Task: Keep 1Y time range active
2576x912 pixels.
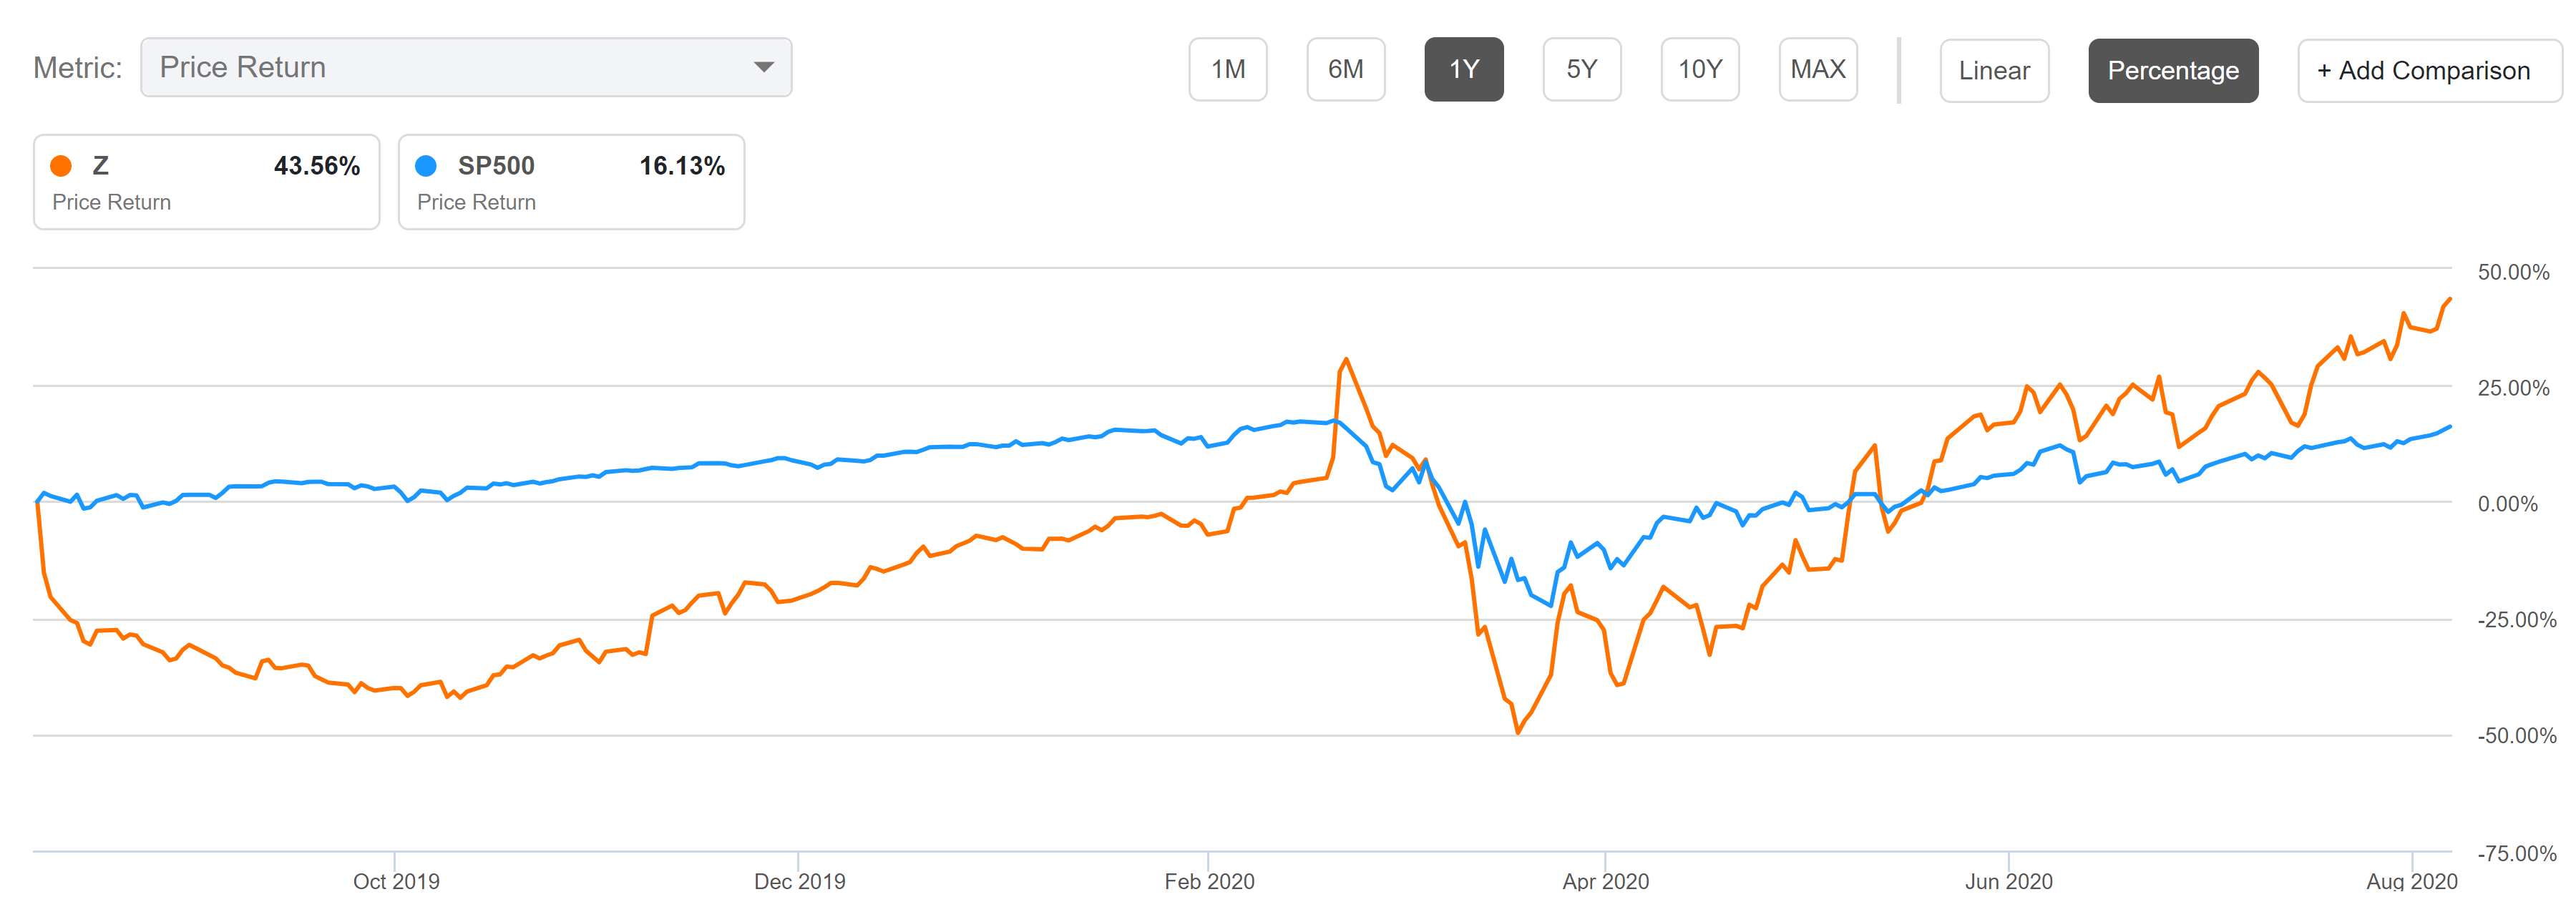Action: (1464, 69)
